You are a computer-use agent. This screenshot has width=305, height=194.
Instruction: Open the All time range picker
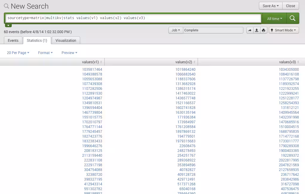tap(274, 18)
